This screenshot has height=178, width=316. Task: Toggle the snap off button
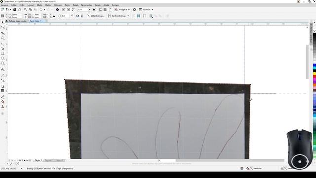(x=116, y=10)
